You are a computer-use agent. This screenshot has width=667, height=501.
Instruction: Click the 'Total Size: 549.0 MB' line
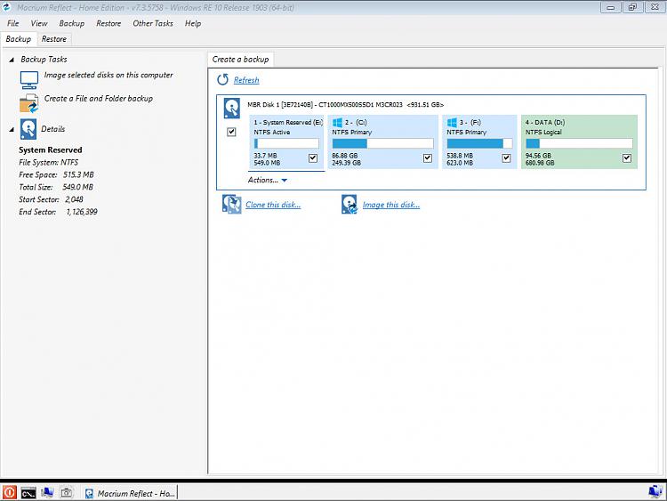56,187
